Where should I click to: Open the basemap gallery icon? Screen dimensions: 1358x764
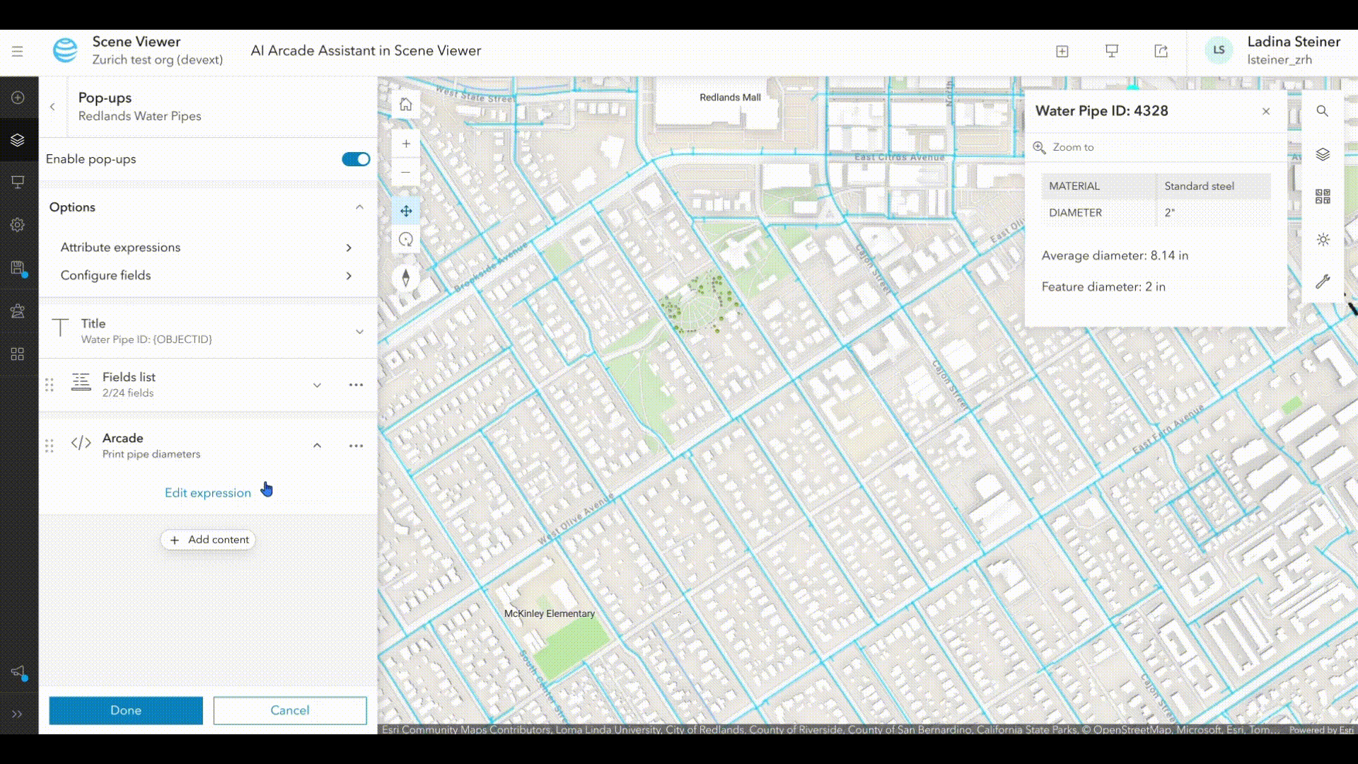pyautogui.click(x=1323, y=197)
